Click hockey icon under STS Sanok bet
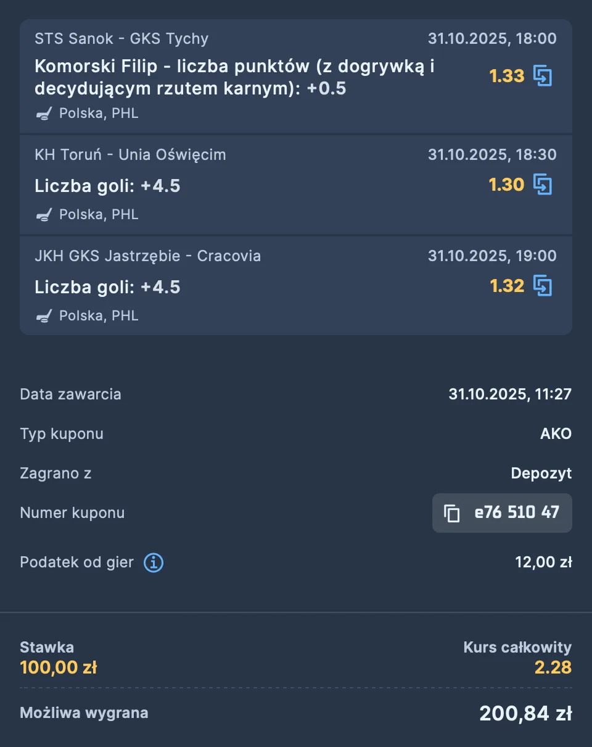This screenshot has width=592, height=747. (x=43, y=114)
